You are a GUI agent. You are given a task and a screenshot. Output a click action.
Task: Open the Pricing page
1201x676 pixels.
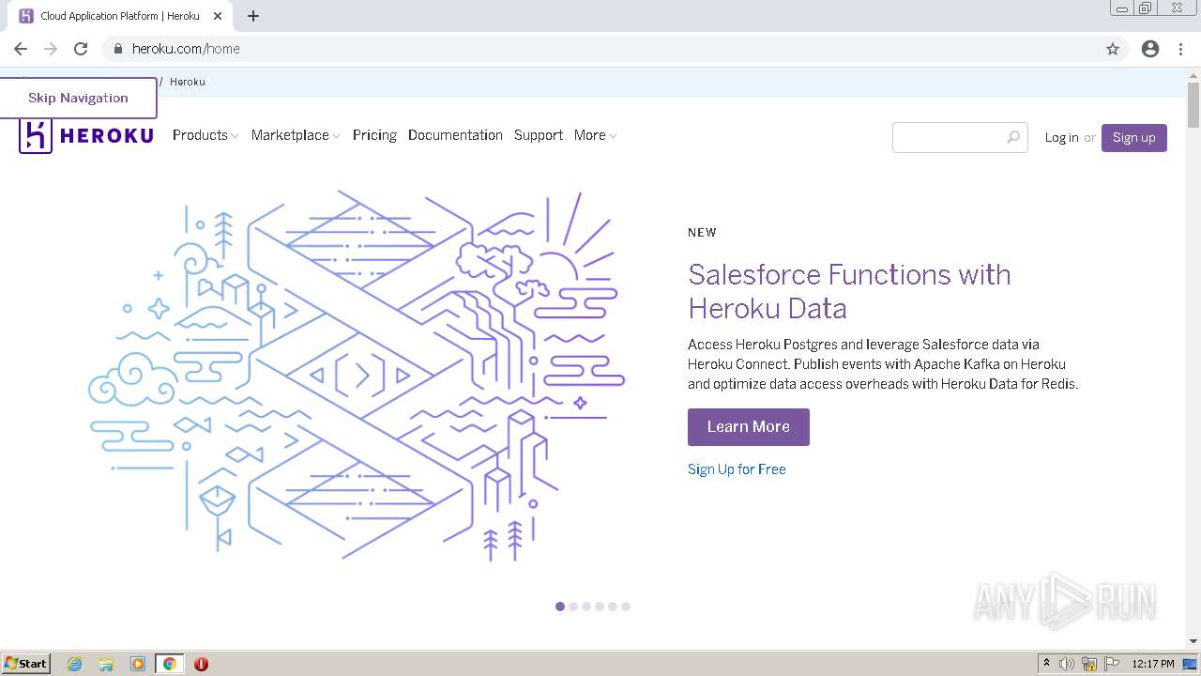374,135
